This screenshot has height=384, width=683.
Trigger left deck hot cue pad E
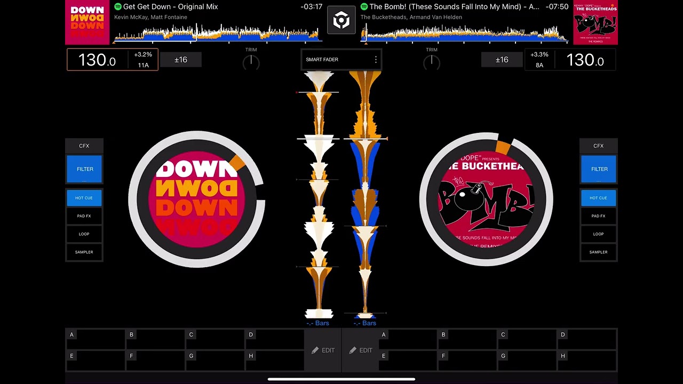(x=96, y=361)
